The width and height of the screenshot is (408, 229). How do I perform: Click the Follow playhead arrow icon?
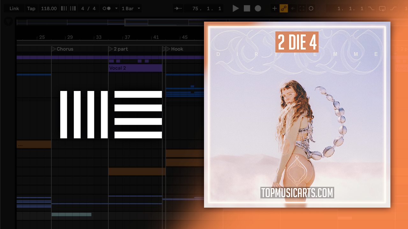pyautogui.click(x=178, y=8)
